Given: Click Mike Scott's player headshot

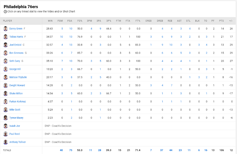Looking at the screenshot, I should (x=6, y=110).
